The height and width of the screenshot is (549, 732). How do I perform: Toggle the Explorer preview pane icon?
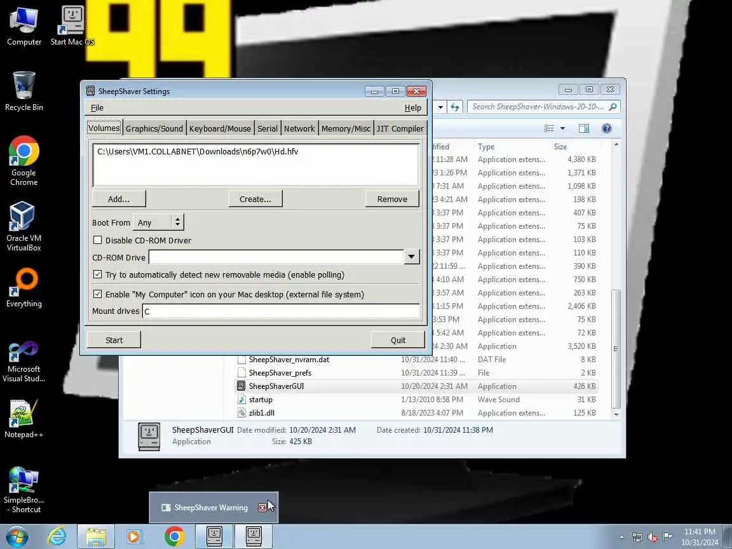[583, 128]
